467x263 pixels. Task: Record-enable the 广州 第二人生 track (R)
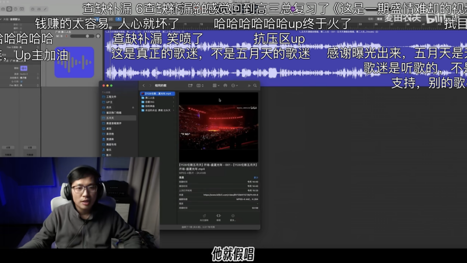66,36
